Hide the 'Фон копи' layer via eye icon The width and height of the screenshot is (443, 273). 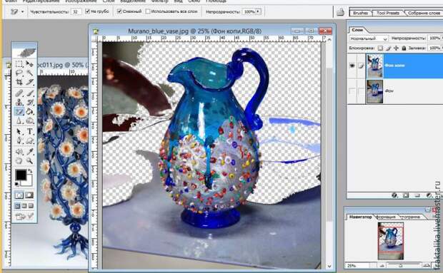[352, 66]
